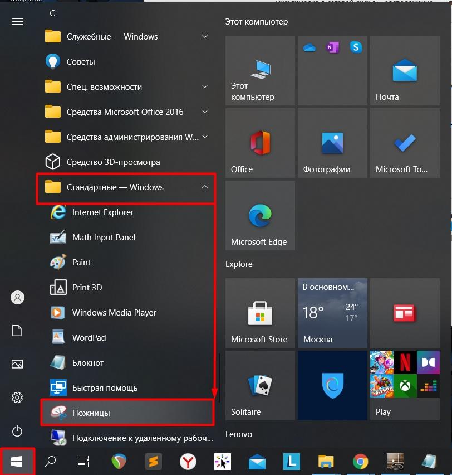Viewport: 452px width, 475px height.
Task: Open Sublime Text from the taskbar
Action: 154,462
